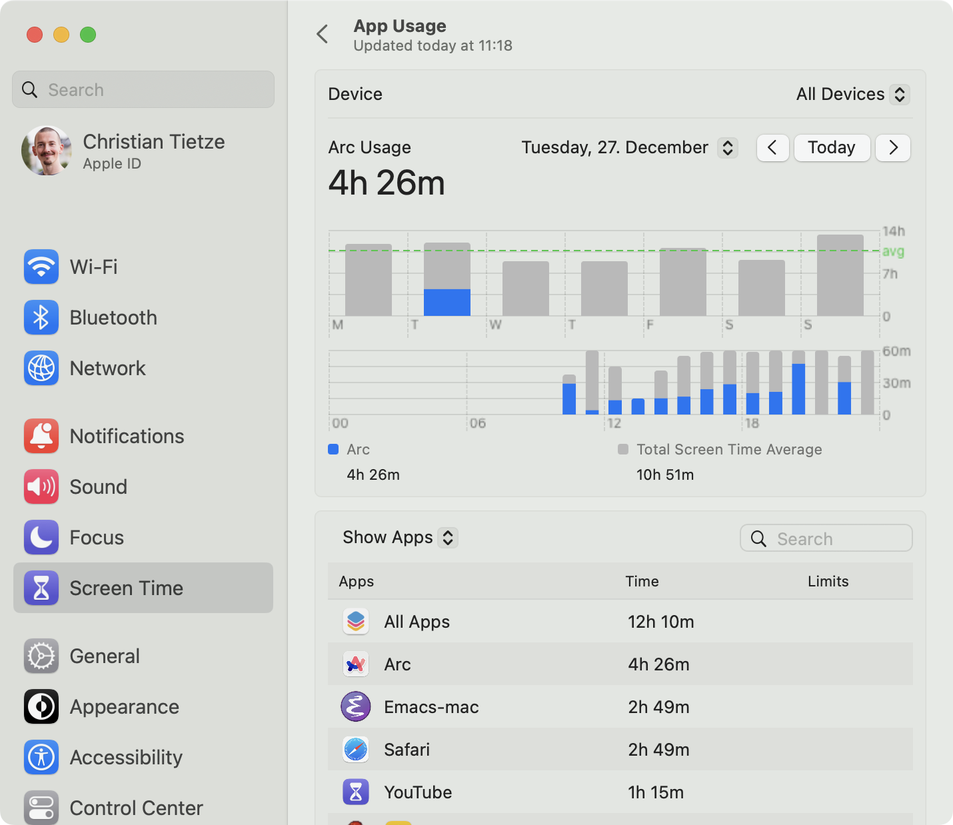This screenshot has width=953, height=825.
Task: Click the blue Arc legend marker
Action: pos(333,449)
